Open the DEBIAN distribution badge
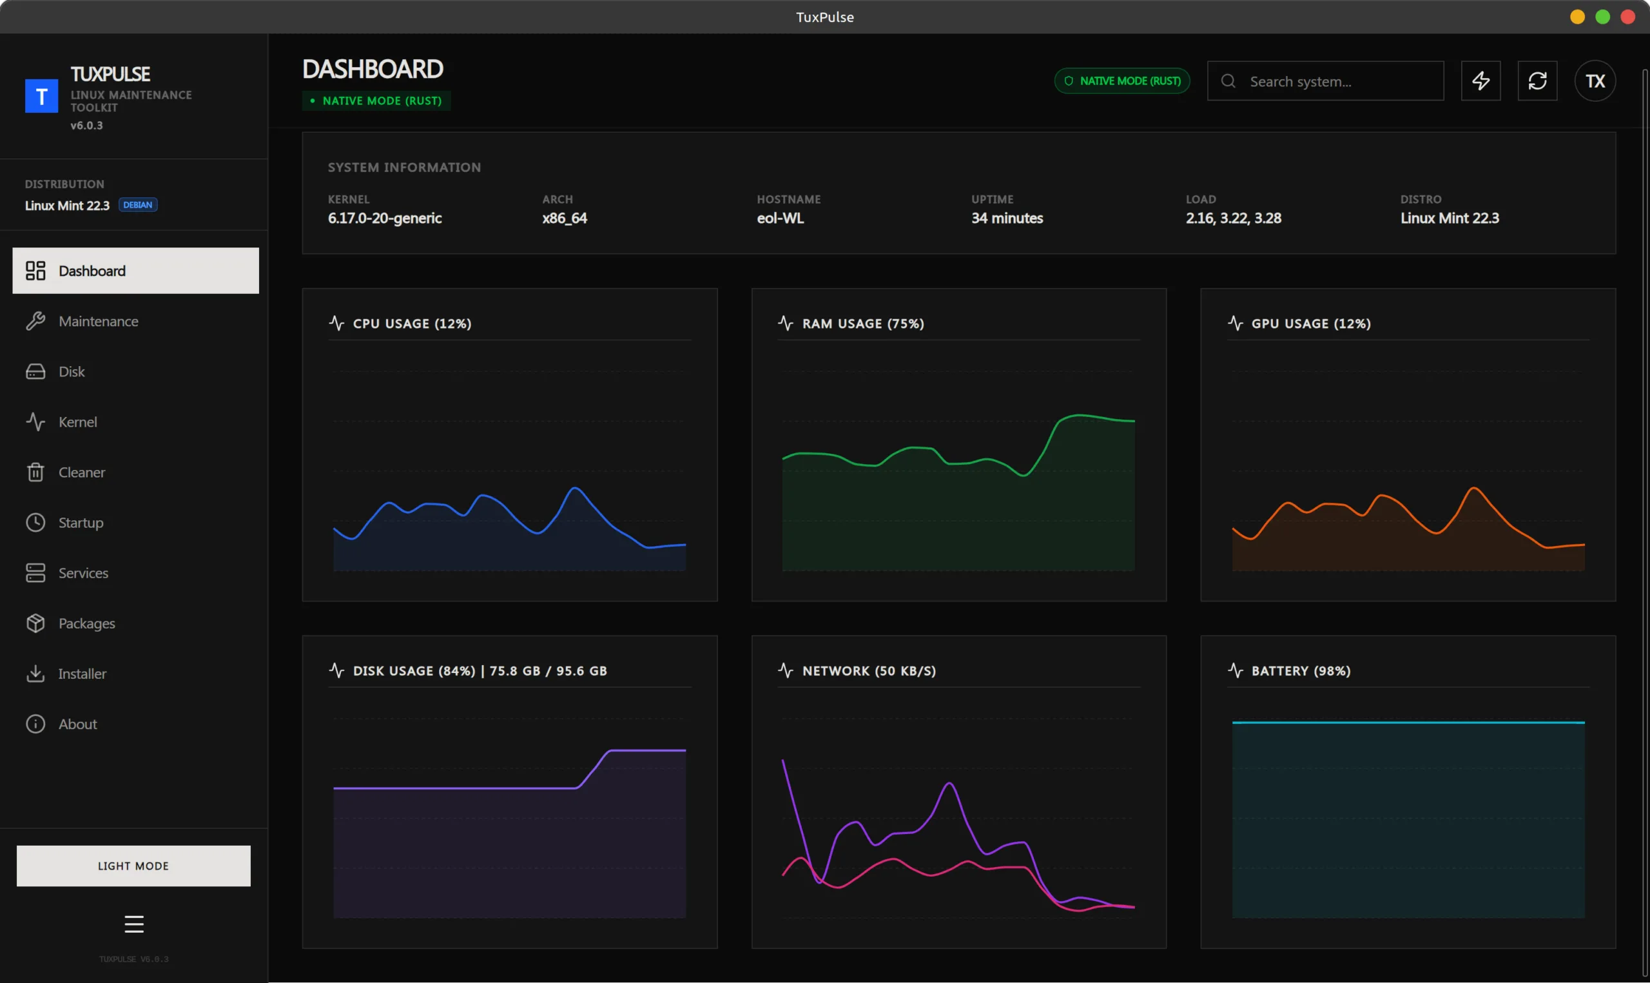This screenshot has width=1650, height=983. tap(138, 205)
